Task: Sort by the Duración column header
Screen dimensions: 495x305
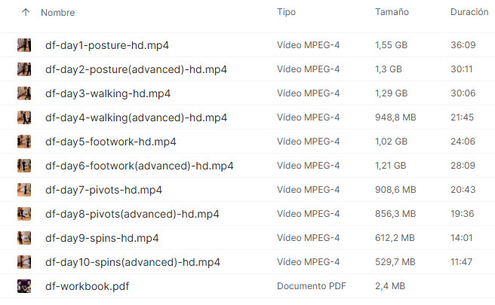Action: [x=469, y=13]
